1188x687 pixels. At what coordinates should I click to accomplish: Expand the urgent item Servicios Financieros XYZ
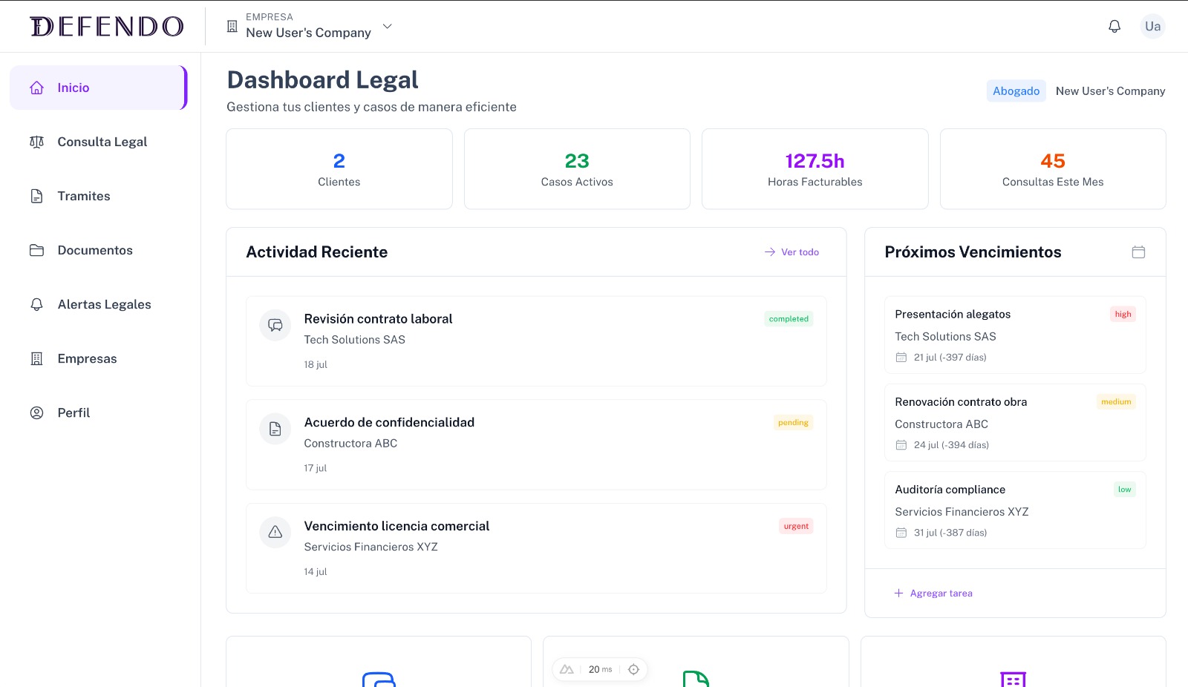(536, 548)
